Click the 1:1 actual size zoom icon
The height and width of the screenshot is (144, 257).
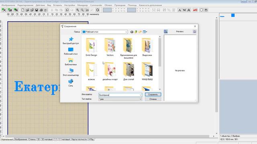tap(87, 10)
